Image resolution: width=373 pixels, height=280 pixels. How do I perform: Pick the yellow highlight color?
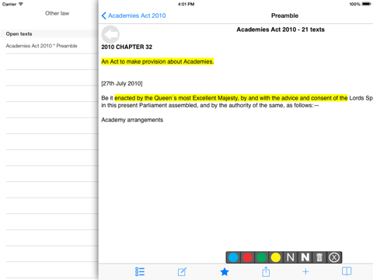pyautogui.click(x=276, y=257)
